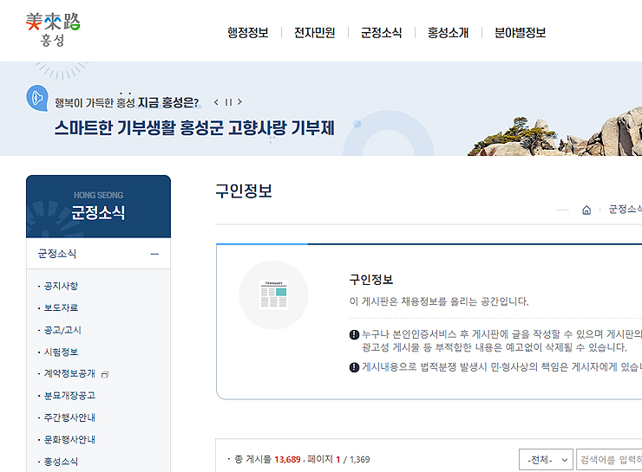Open 분묘개장공고 in sidebar
Screen dimensions: 642x472
pos(69,396)
